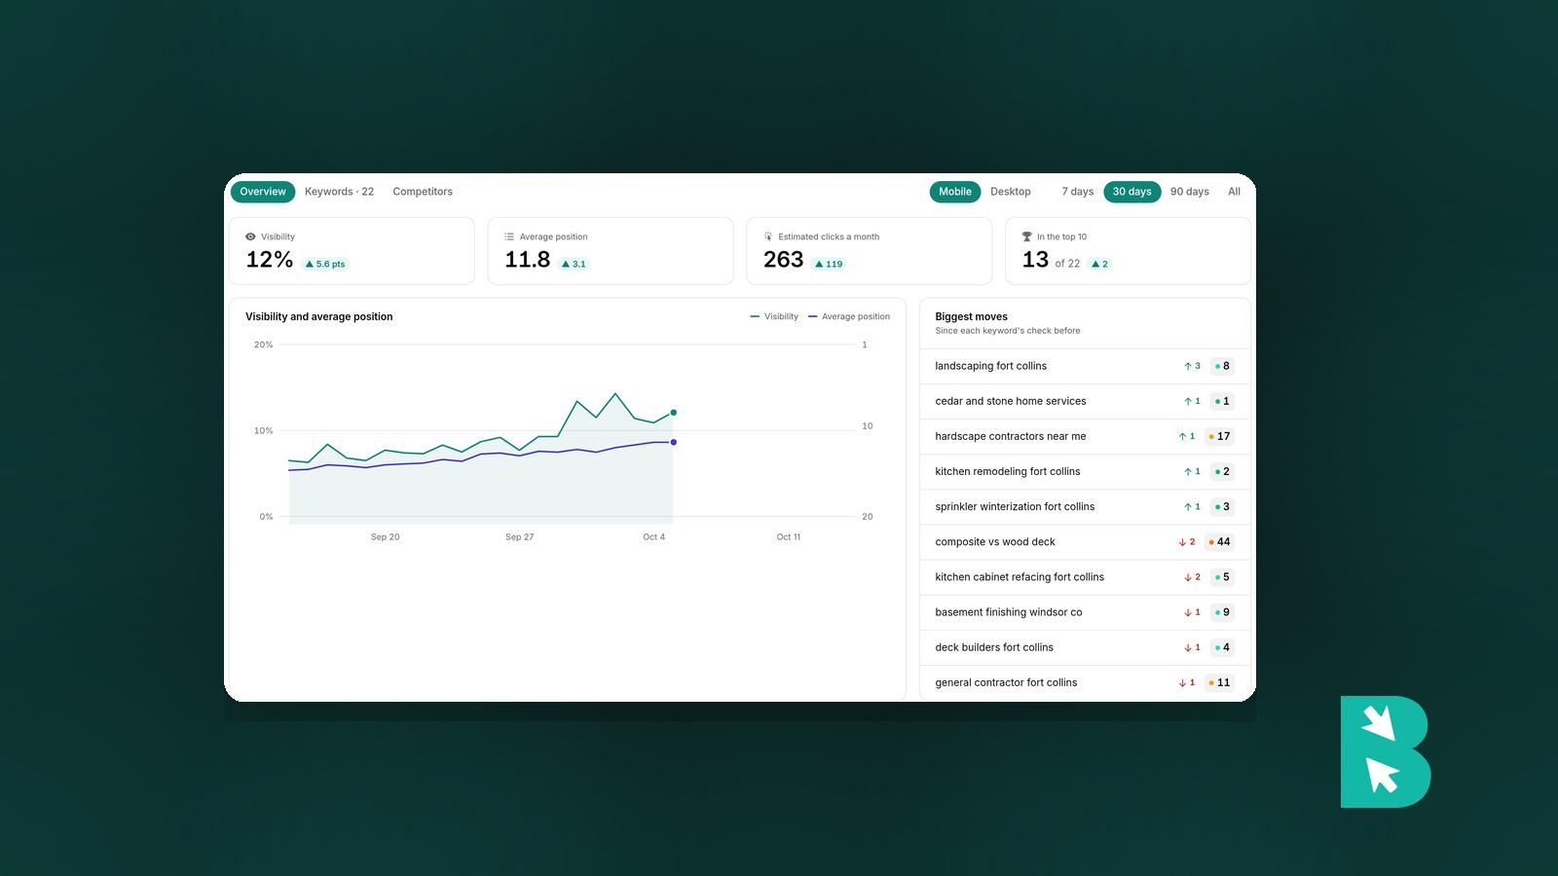Choose the 90 days range

1190,192
